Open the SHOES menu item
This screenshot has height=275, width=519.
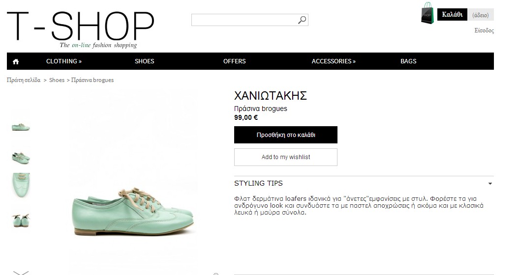pyautogui.click(x=144, y=61)
